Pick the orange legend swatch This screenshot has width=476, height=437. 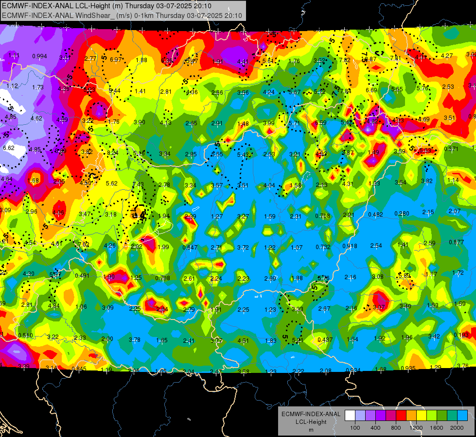411,416
